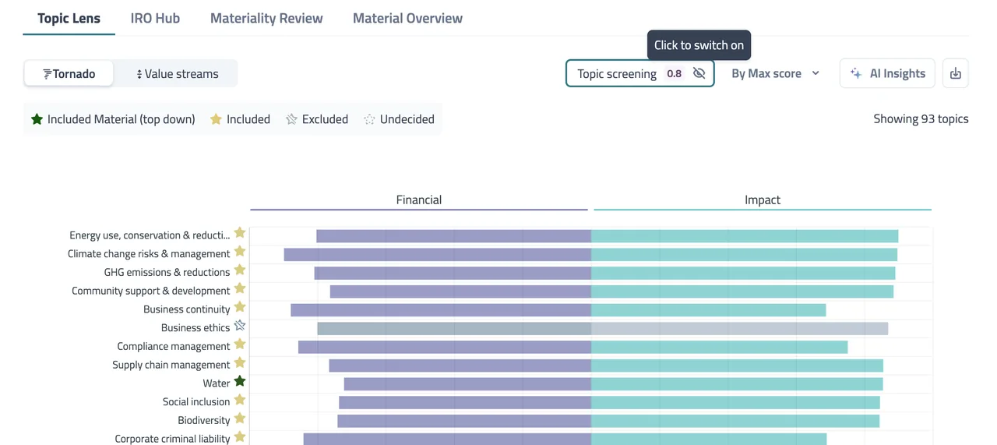Click the purple Financial bar for Water
The image size is (997, 445).
[x=467, y=384]
